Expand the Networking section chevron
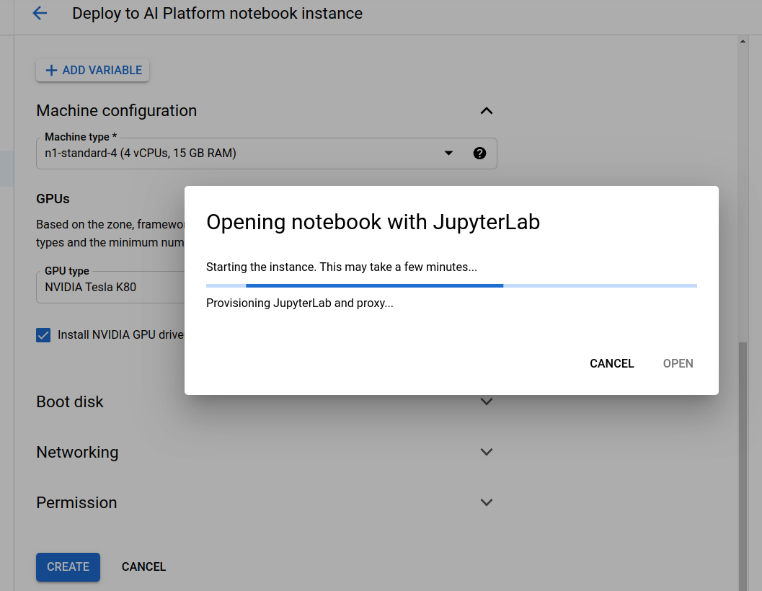Viewport: 762px width, 591px height. [x=487, y=452]
